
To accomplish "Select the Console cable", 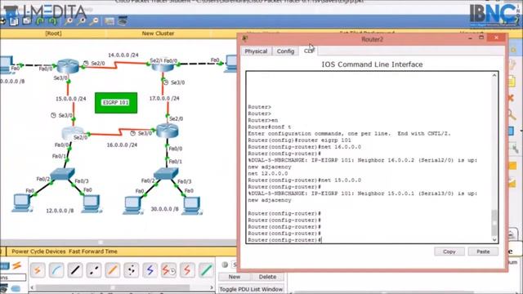I will click(x=56, y=270).
